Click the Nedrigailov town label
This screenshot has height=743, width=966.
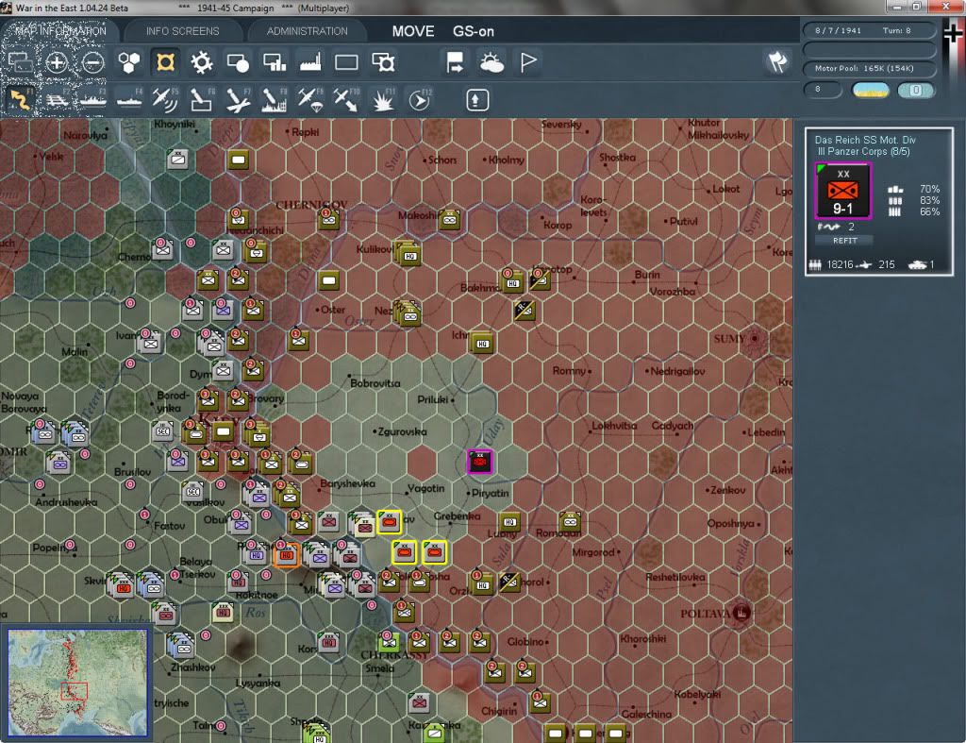pyautogui.click(x=677, y=371)
